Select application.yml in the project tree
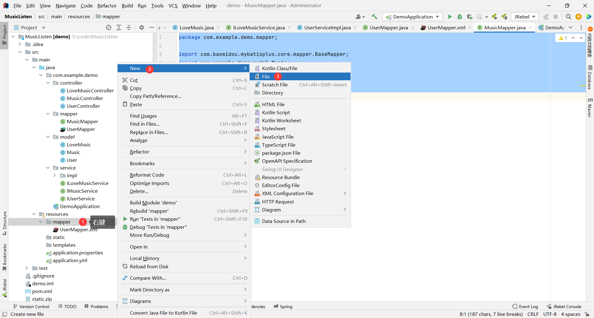The width and height of the screenshot is (594, 318). (x=70, y=260)
